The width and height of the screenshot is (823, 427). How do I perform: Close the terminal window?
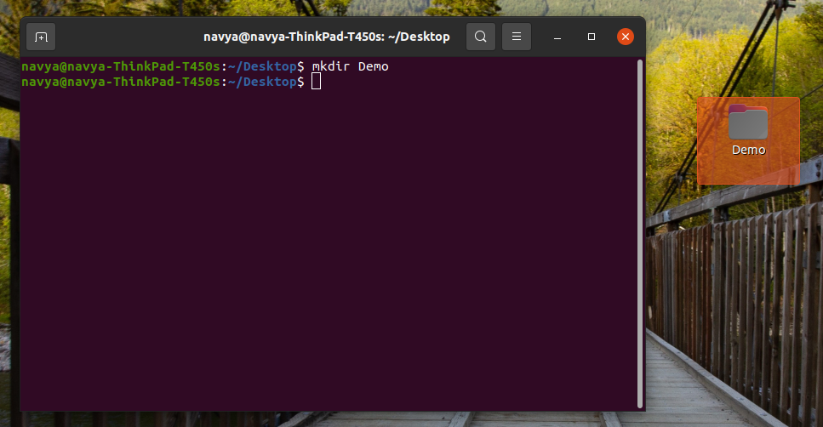pyautogui.click(x=626, y=37)
